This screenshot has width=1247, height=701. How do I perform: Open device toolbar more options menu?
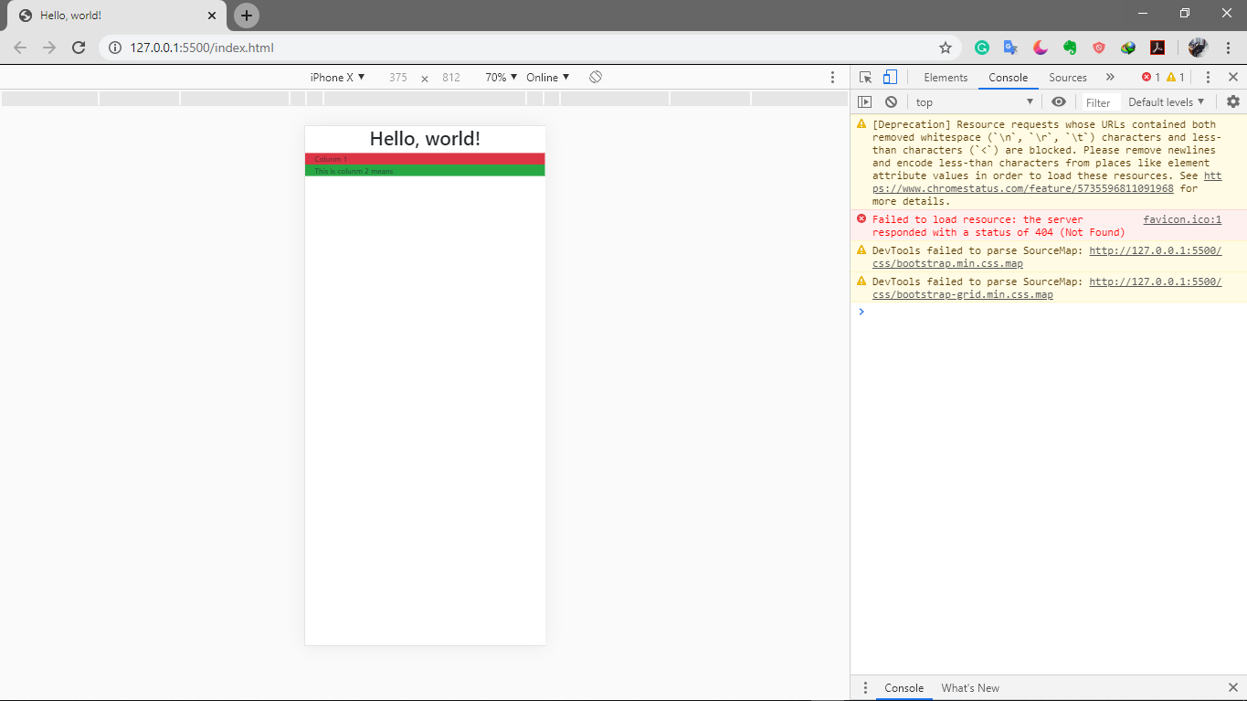[x=832, y=78]
